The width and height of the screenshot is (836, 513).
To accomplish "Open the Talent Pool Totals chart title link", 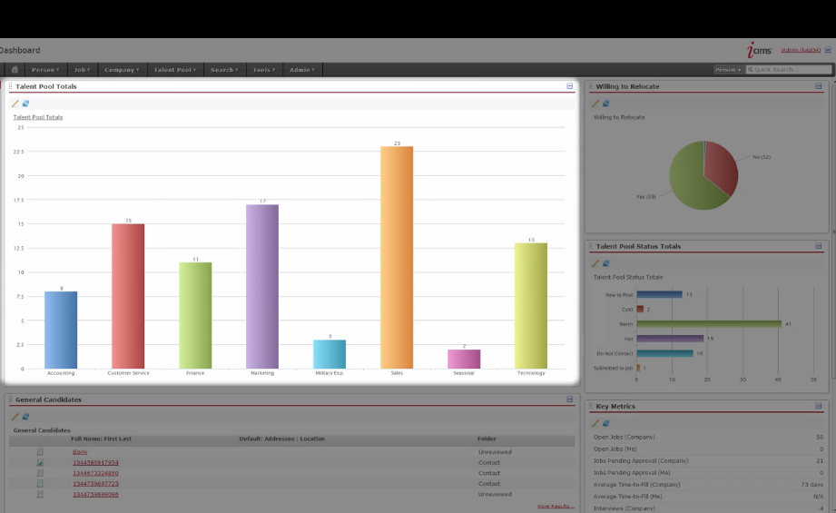I will pos(38,117).
